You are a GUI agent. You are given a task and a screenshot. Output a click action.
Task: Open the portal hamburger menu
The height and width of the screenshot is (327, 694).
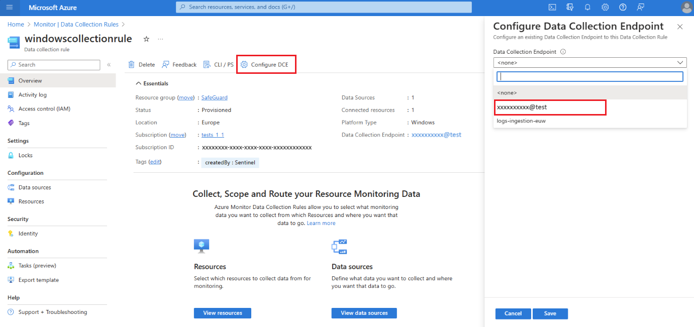(10, 8)
